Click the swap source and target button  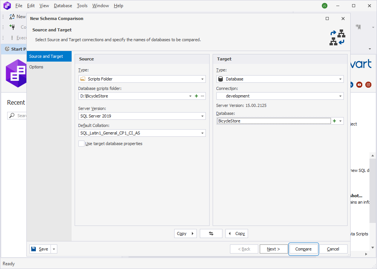pyautogui.click(x=211, y=233)
